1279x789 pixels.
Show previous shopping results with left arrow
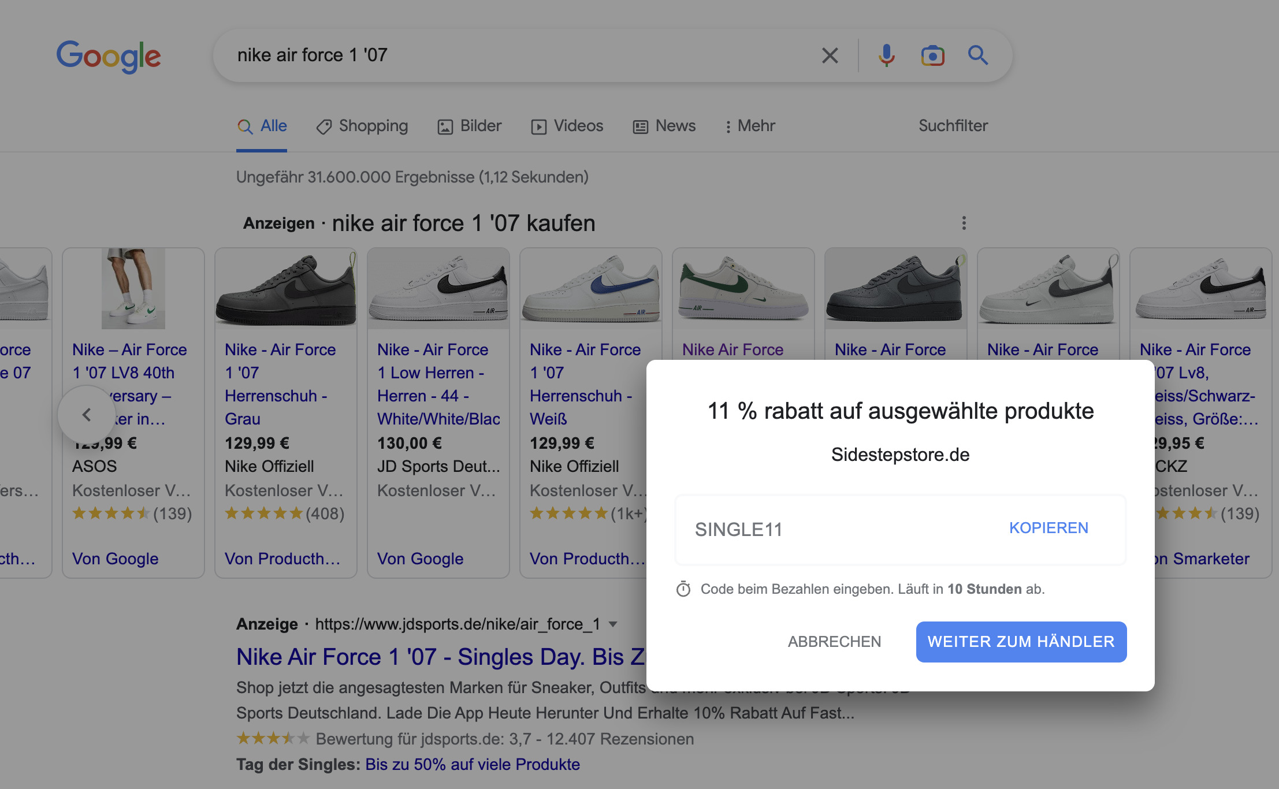[87, 414]
